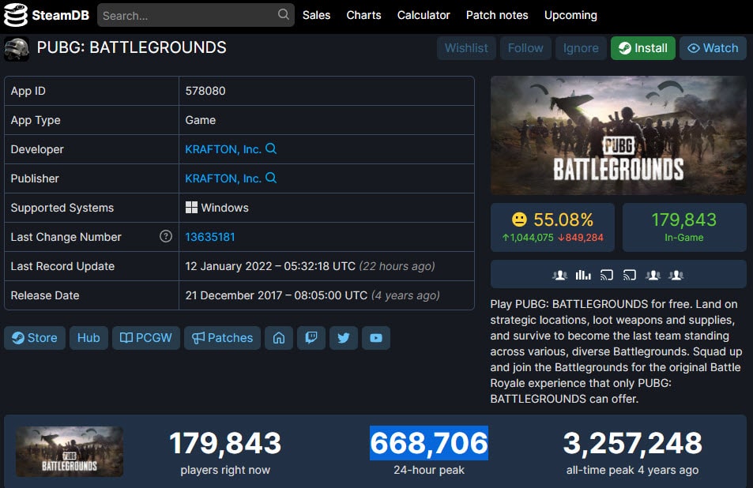Open change number 13635181 link

point(210,237)
